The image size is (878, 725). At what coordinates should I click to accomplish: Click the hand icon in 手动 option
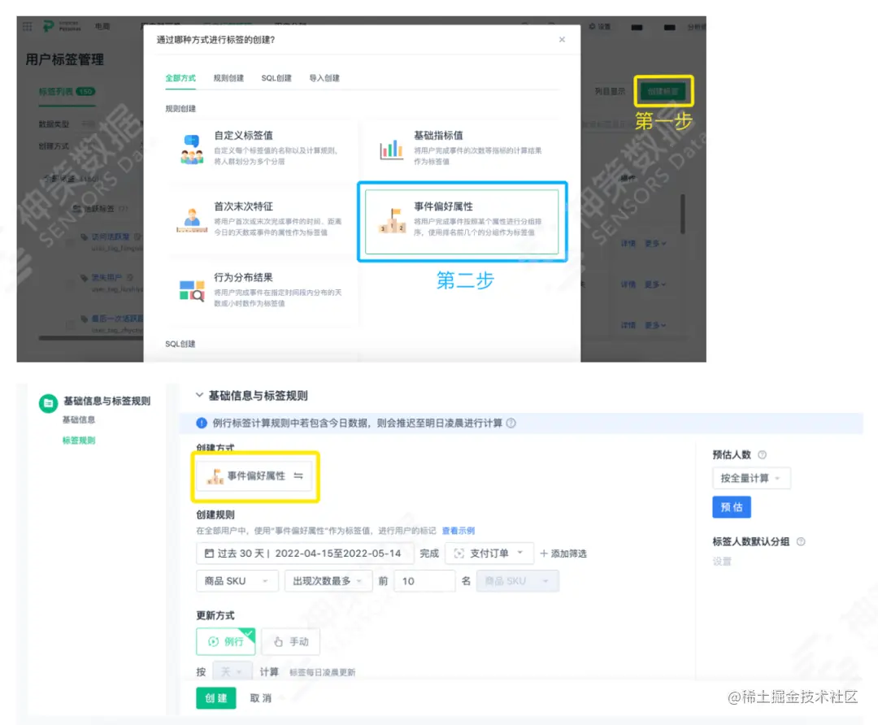click(x=278, y=641)
